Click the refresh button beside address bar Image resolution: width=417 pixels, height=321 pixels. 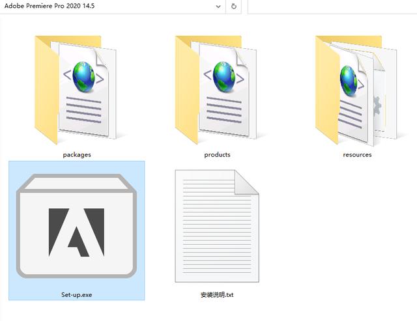point(234,7)
